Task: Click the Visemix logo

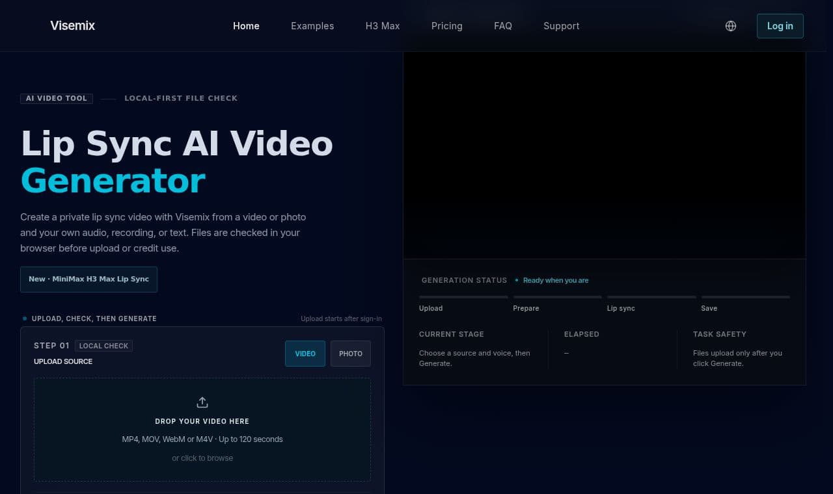Action: pyautogui.click(x=73, y=26)
